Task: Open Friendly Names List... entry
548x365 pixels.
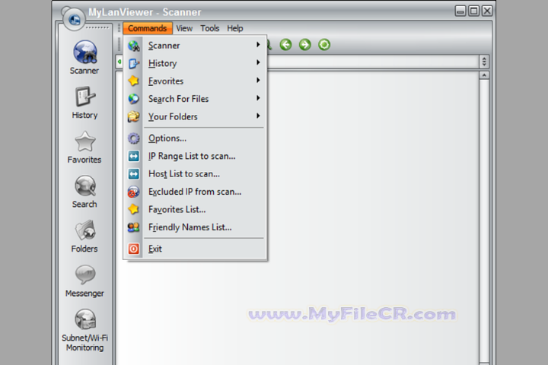Action: click(190, 227)
